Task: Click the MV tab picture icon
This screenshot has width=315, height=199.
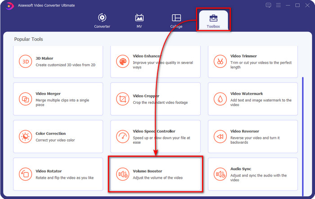Action: [x=139, y=18]
